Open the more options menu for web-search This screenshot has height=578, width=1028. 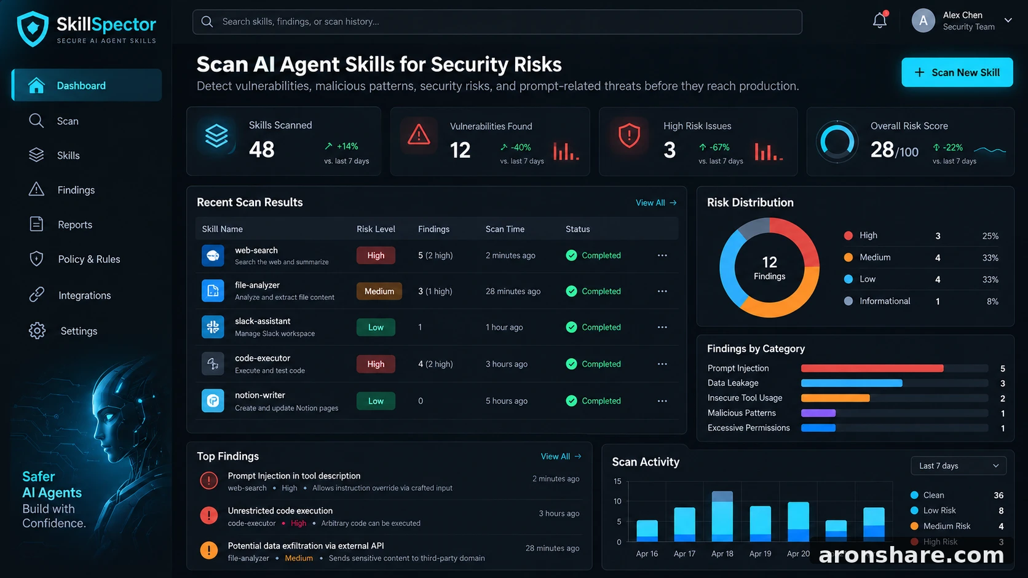662,256
